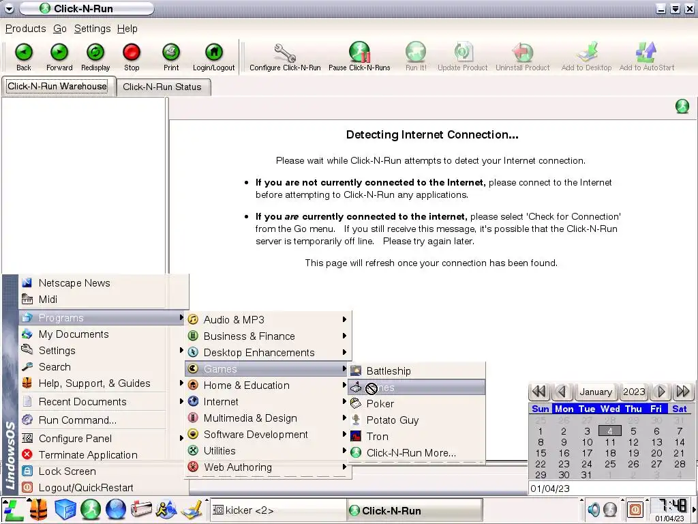Open the Go menu
The height and width of the screenshot is (524, 698).
[x=60, y=29]
